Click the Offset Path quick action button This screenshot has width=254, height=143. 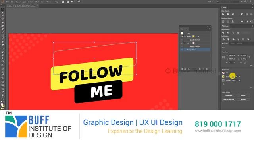229,95
